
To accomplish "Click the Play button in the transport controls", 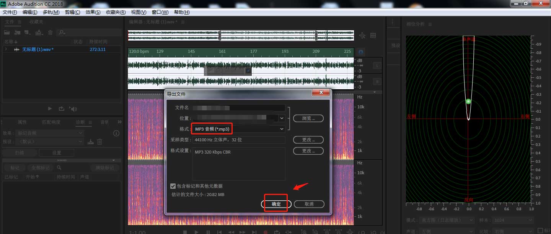I will coord(196,232).
